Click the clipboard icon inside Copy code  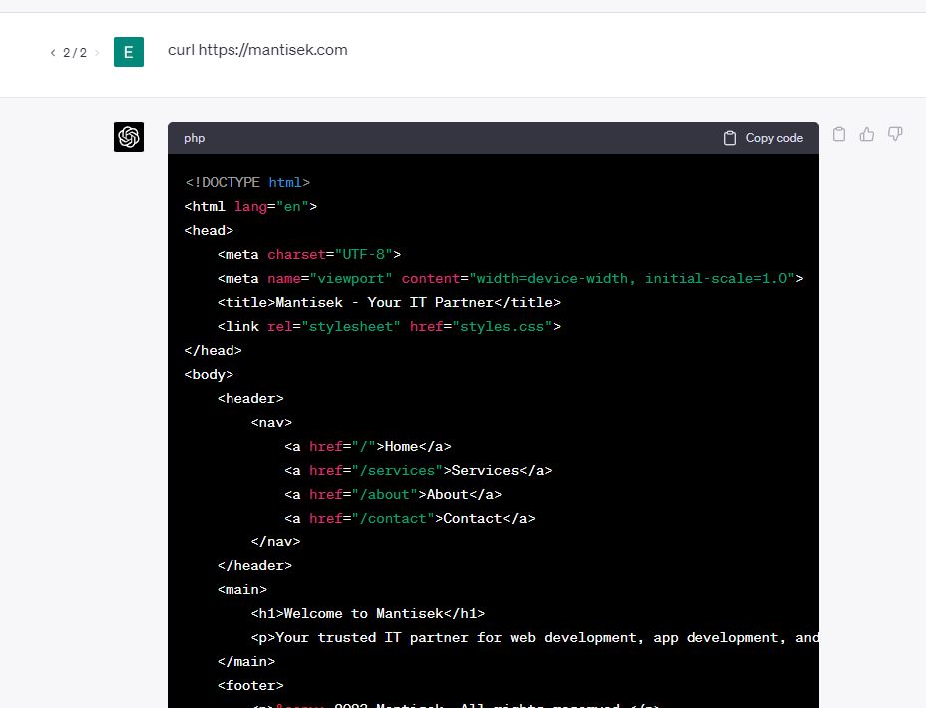click(x=730, y=138)
